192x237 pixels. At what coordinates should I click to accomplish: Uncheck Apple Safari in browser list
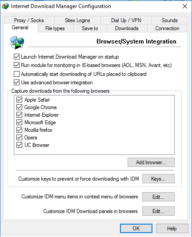point(19,100)
